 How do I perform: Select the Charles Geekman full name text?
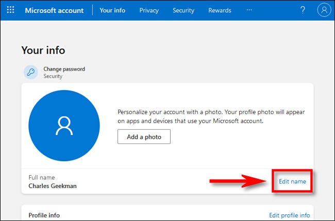click(x=54, y=185)
